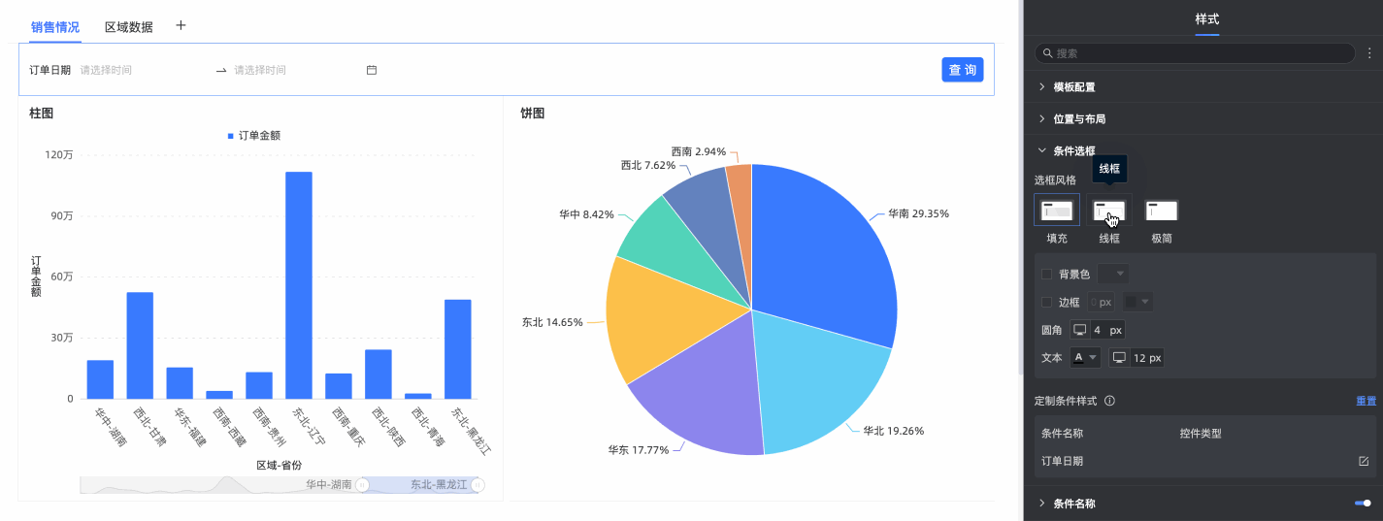
Task: Select the 填充 filter style thumbnail
Action: [1057, 210]
